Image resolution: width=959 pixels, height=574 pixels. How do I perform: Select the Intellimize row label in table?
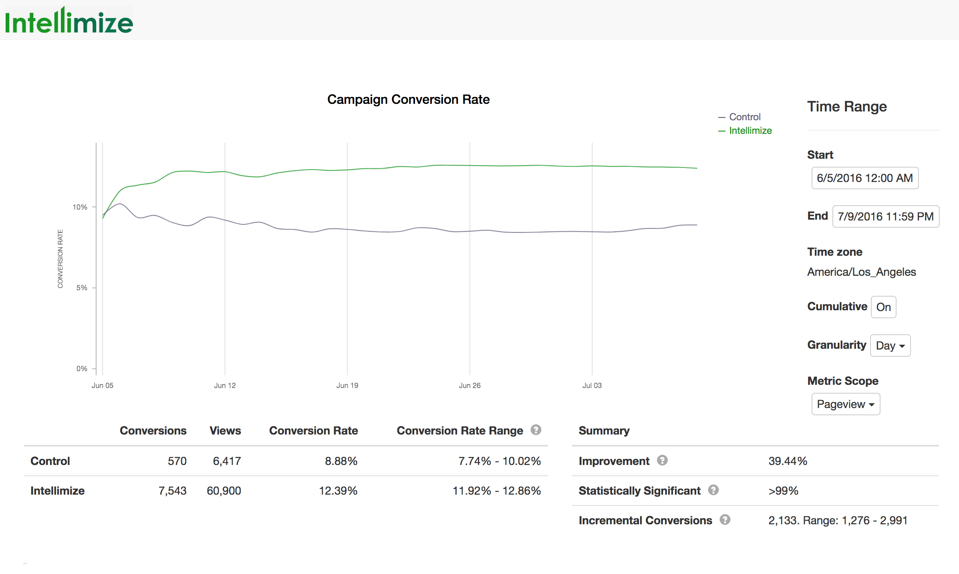(x=57, y=491)
